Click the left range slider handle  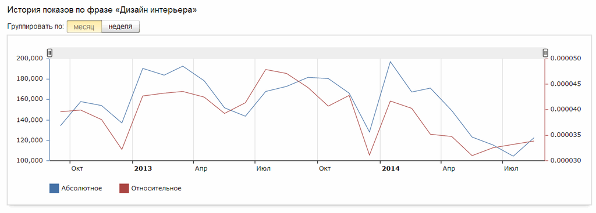[49, 53]
